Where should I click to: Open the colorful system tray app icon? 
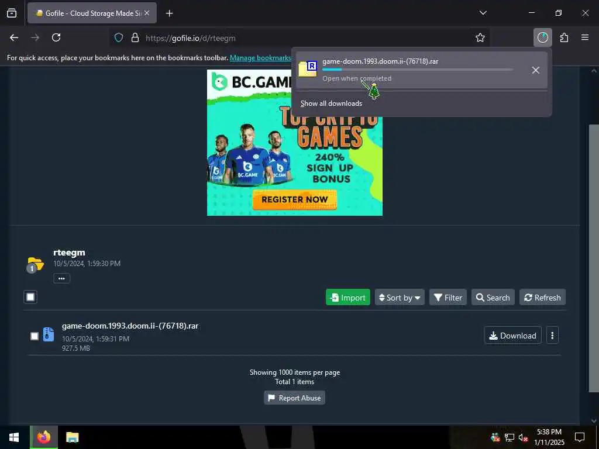click(495, 437)
